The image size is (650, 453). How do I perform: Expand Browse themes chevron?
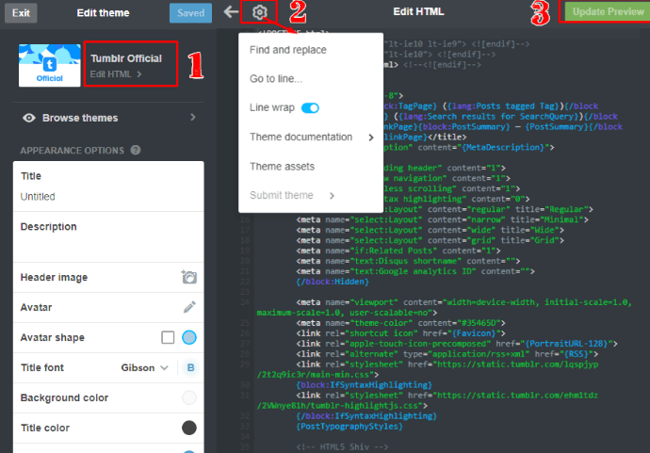(193, 118)
